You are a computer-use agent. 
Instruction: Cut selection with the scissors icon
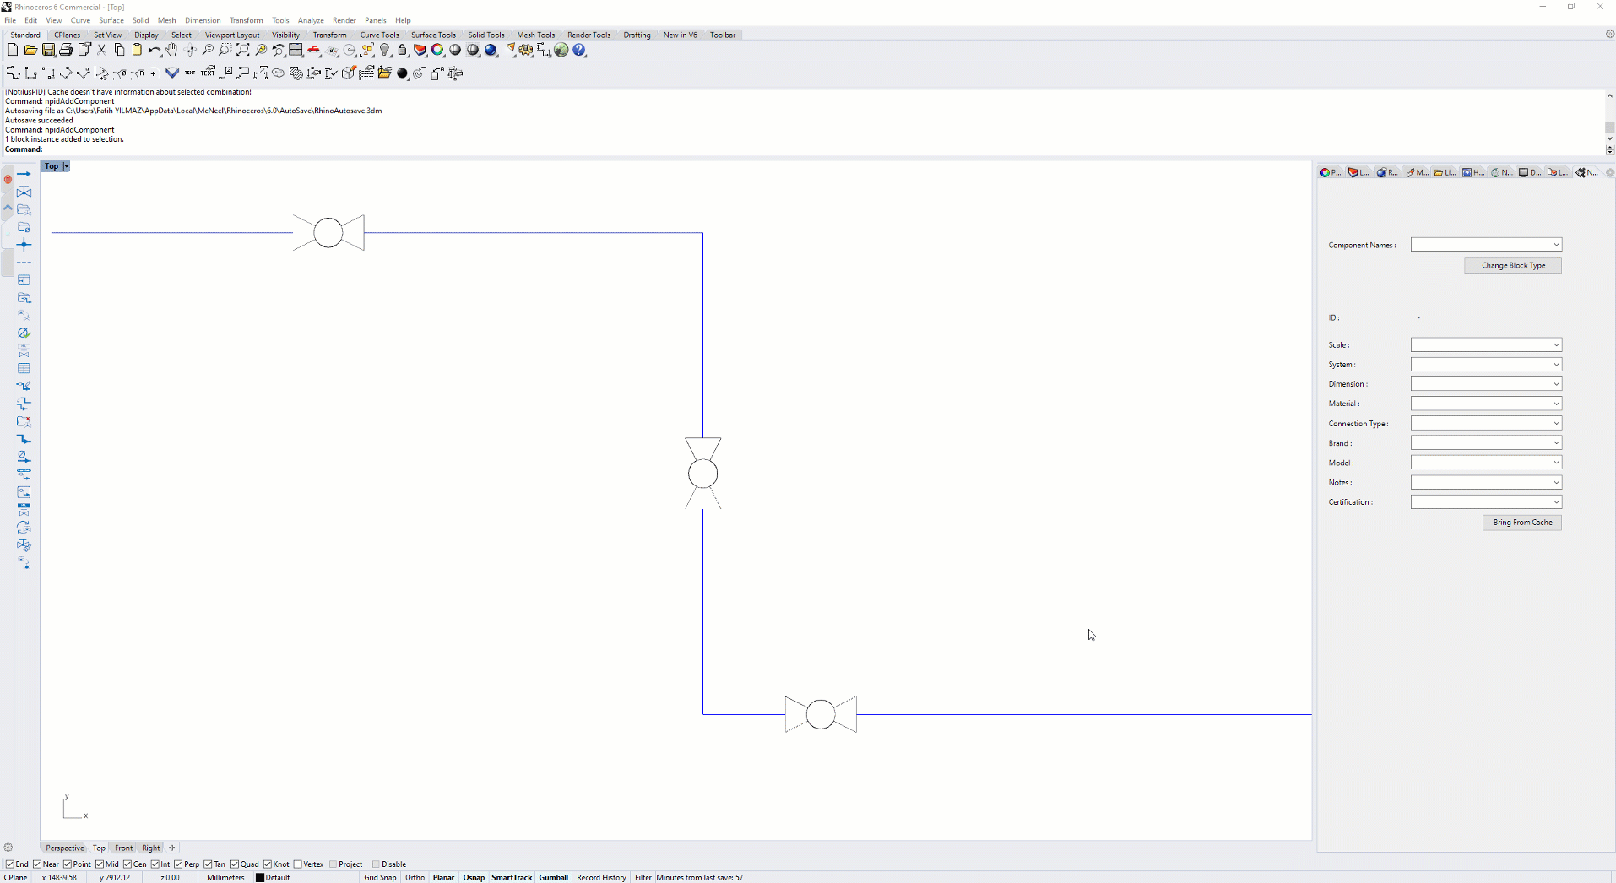coord(101,51)
